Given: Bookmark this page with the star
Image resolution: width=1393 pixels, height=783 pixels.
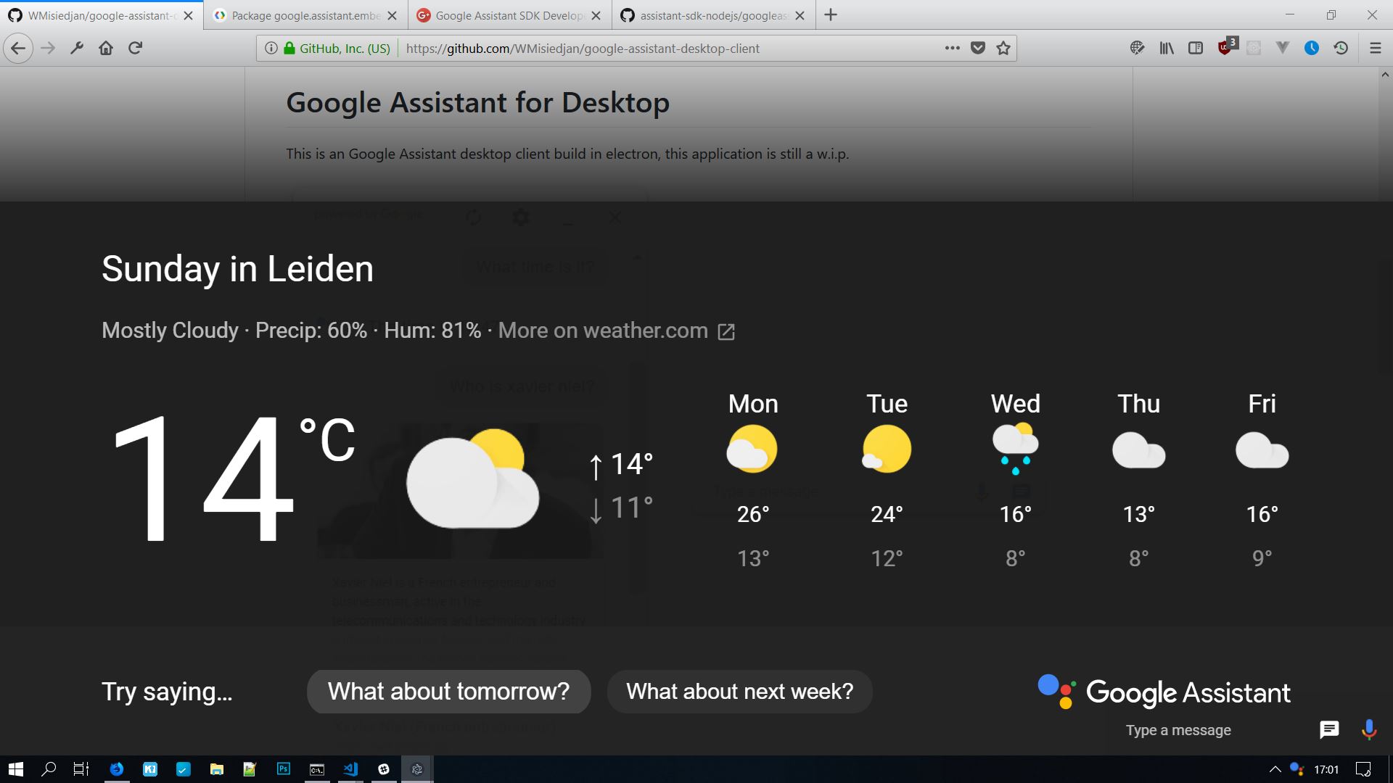Looking at the screenshot, I should (x=1003, y=48).
